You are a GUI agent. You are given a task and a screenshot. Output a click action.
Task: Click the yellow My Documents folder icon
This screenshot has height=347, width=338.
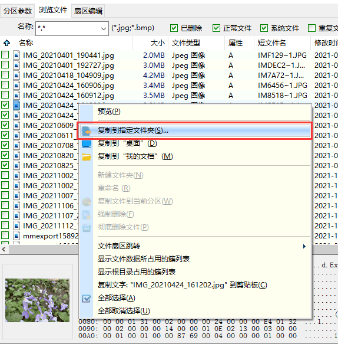click(87, 157)
